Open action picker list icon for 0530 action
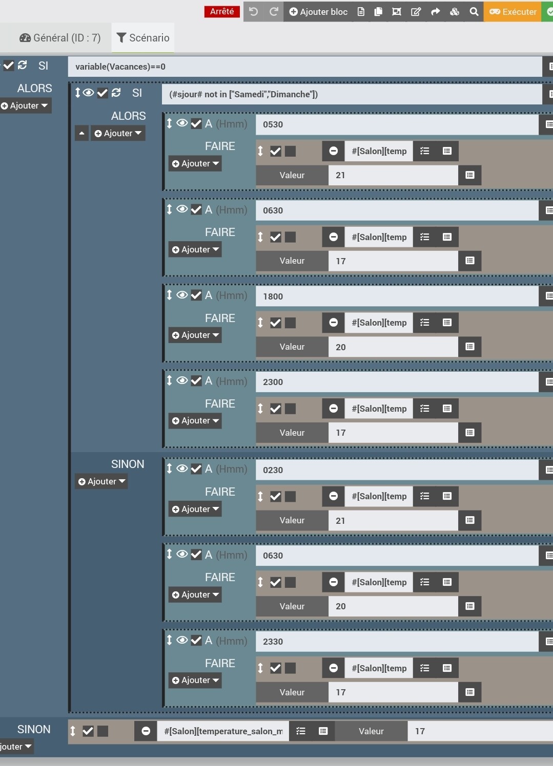This screenshot has width=553, height=766. click(x=424, y=151)
